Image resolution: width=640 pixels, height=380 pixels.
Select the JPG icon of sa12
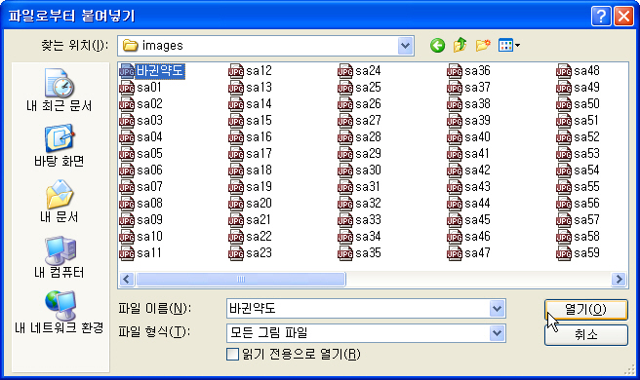(236, 71)
